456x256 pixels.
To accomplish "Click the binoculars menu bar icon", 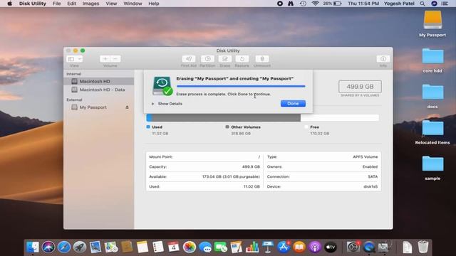I will coord(291,4).
